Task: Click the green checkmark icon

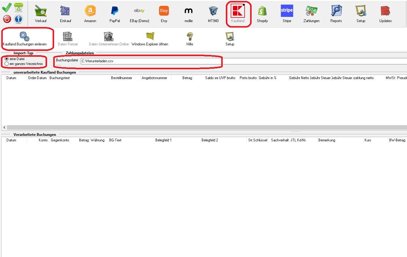Action: click(7, 8)
